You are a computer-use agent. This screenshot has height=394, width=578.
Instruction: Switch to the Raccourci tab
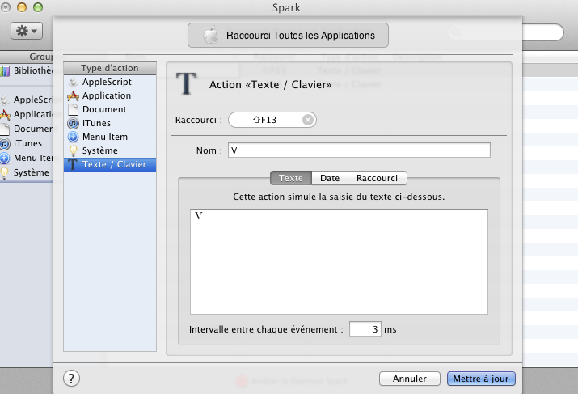pyautogui.click(x=377, y=178)
